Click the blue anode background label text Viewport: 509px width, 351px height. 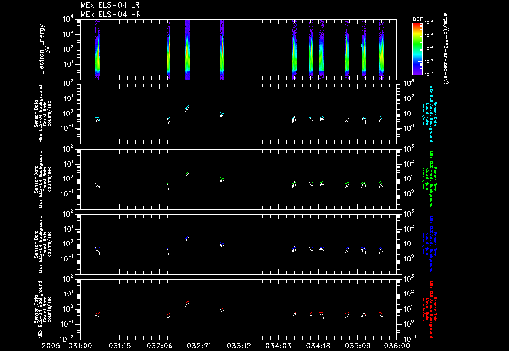[429, 244]
